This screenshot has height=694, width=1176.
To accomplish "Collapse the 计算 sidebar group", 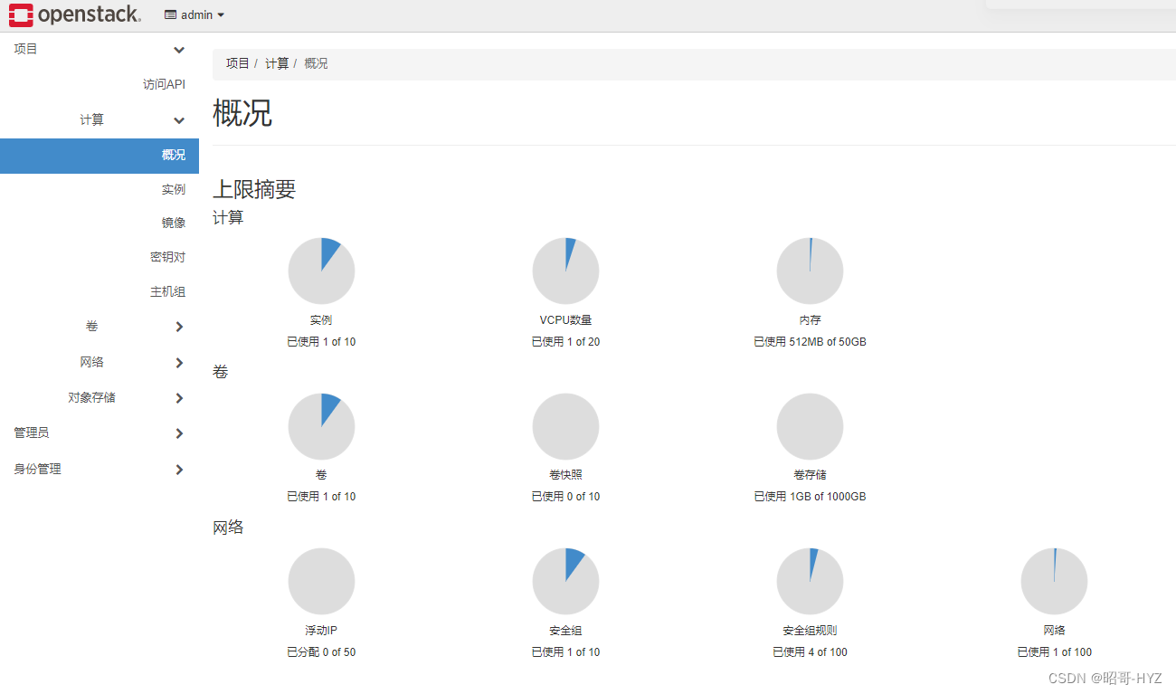I will [100, 119].
